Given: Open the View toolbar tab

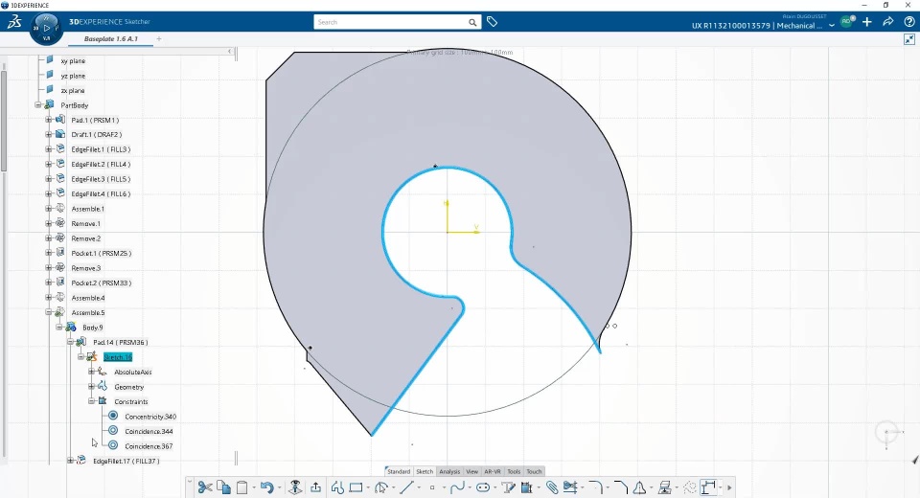Looking at the screenshot, I should coord(472,471).
